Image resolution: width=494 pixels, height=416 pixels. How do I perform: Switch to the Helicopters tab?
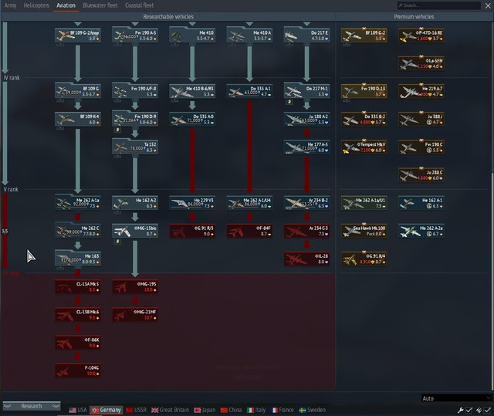36,5
